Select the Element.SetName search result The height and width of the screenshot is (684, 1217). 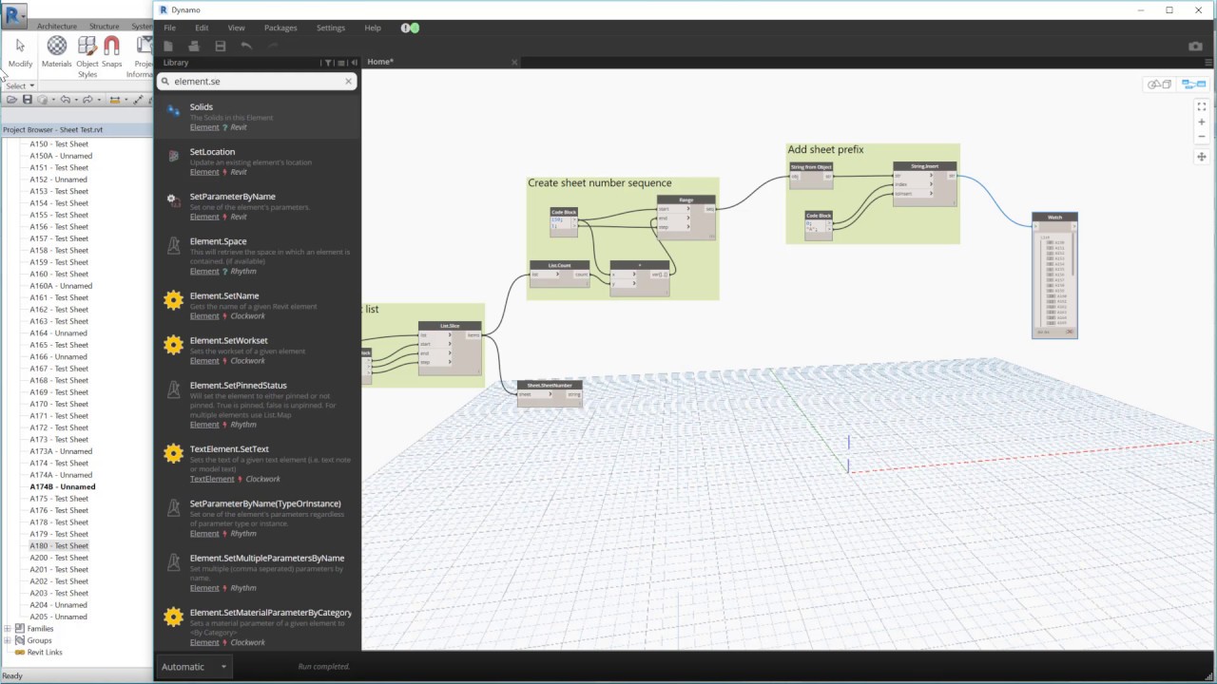pyautogui.click(x=258, y=305)
